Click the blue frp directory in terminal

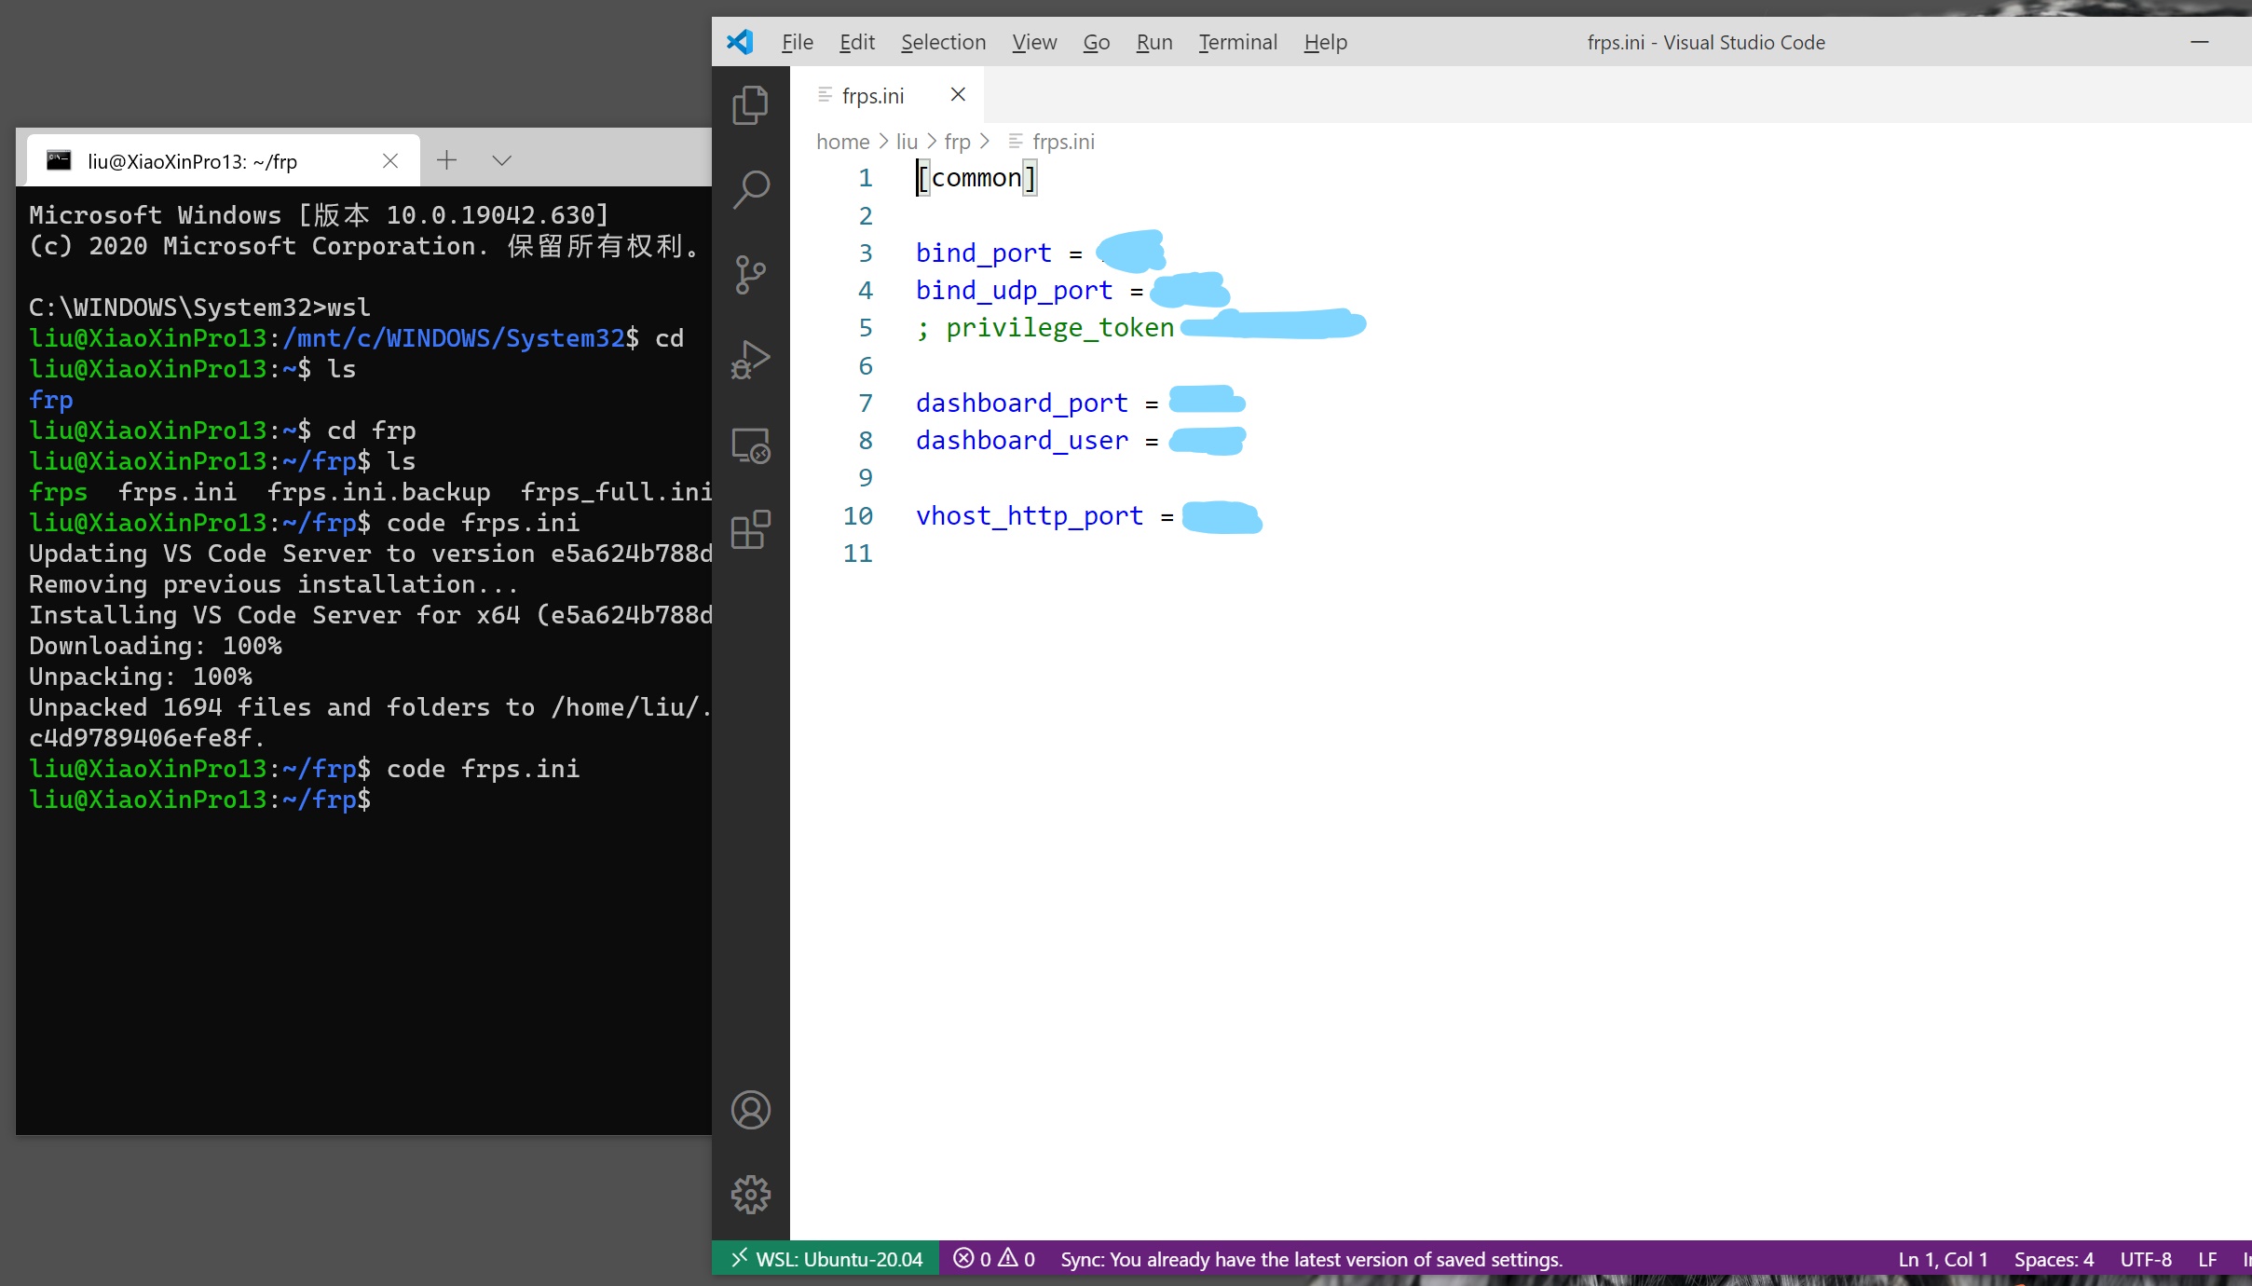click(x=51, y=399)
